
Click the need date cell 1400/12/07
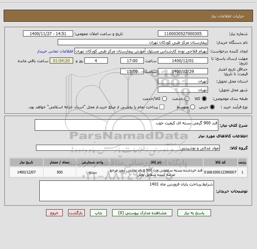pos(26,172)
